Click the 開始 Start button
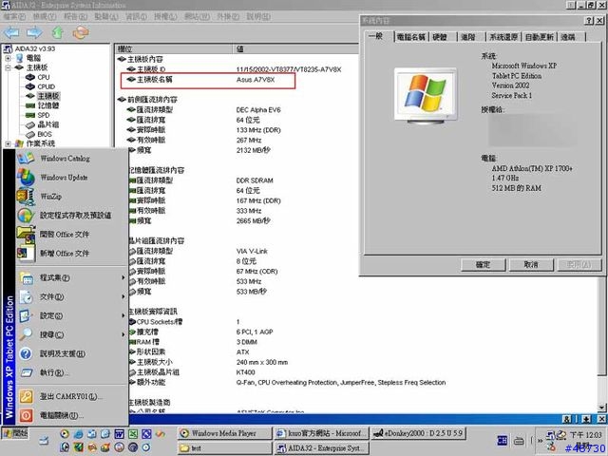 click(15, 433)
